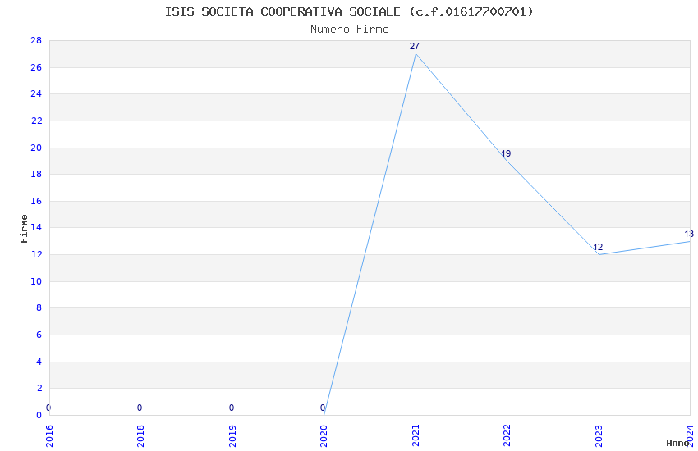
Task: Click the Numero Firme subtitle
Action: click(350, 30)
